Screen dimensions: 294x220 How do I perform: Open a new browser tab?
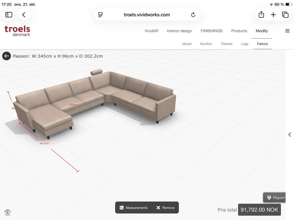tap(273, 15)
